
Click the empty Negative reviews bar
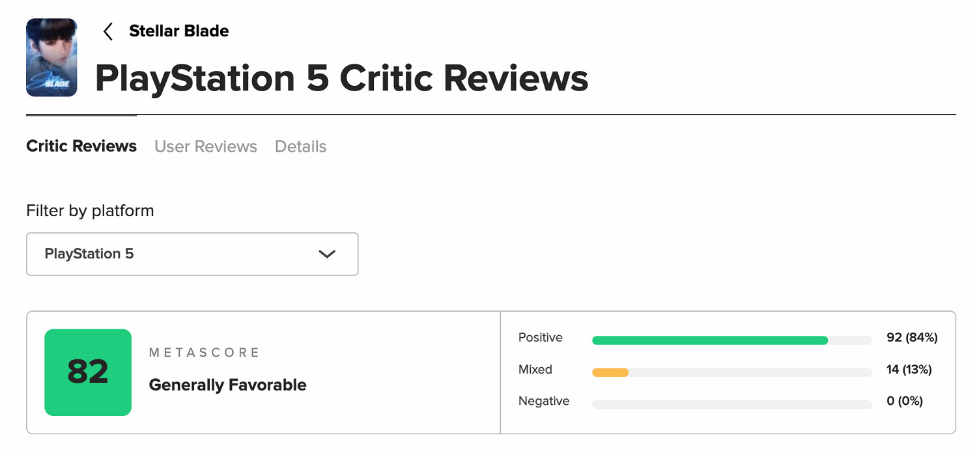coord(732,404)
